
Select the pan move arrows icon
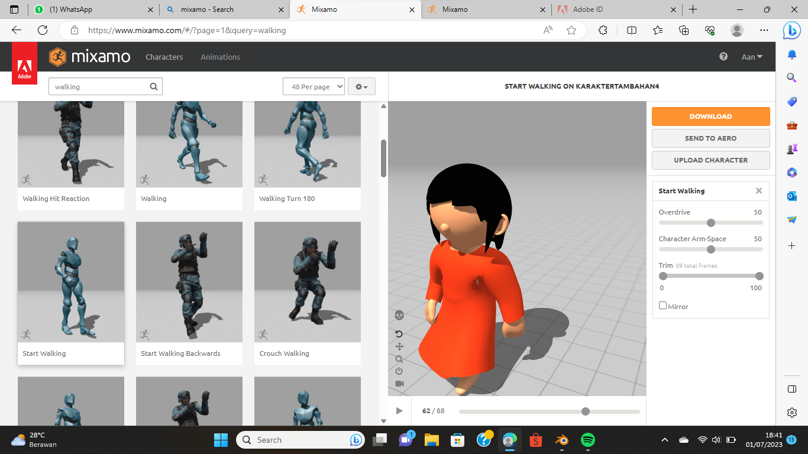pos(399,346)
